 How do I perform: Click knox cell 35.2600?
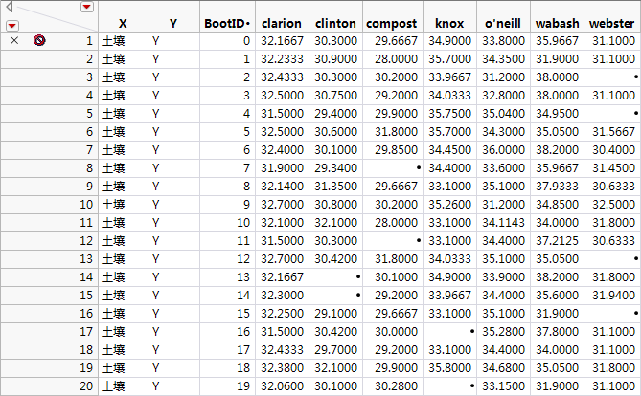pyautogui.click(x=449, y=204)
